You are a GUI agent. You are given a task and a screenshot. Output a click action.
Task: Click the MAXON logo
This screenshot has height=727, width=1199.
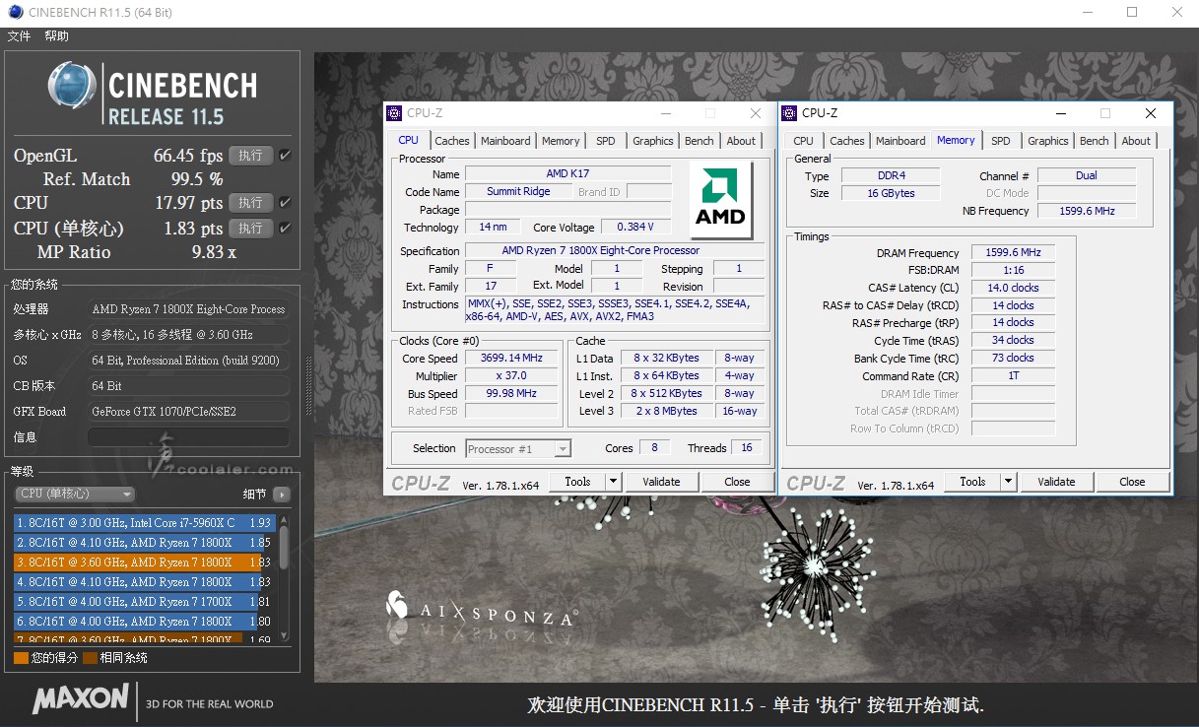tap(81, 700)
